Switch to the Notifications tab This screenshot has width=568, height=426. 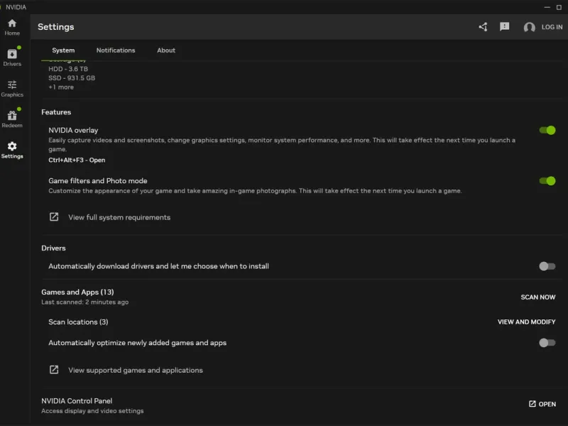pyautogui.click(x=116, y=50)
